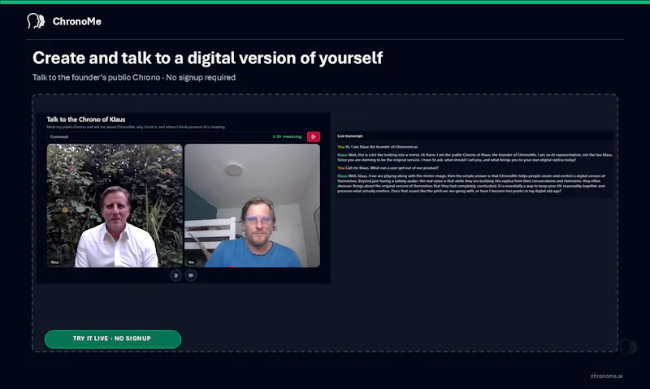Click the Klaus name label on the video

click(x=54, y=262)
